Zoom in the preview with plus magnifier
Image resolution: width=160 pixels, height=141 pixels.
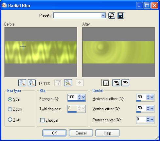32,83
